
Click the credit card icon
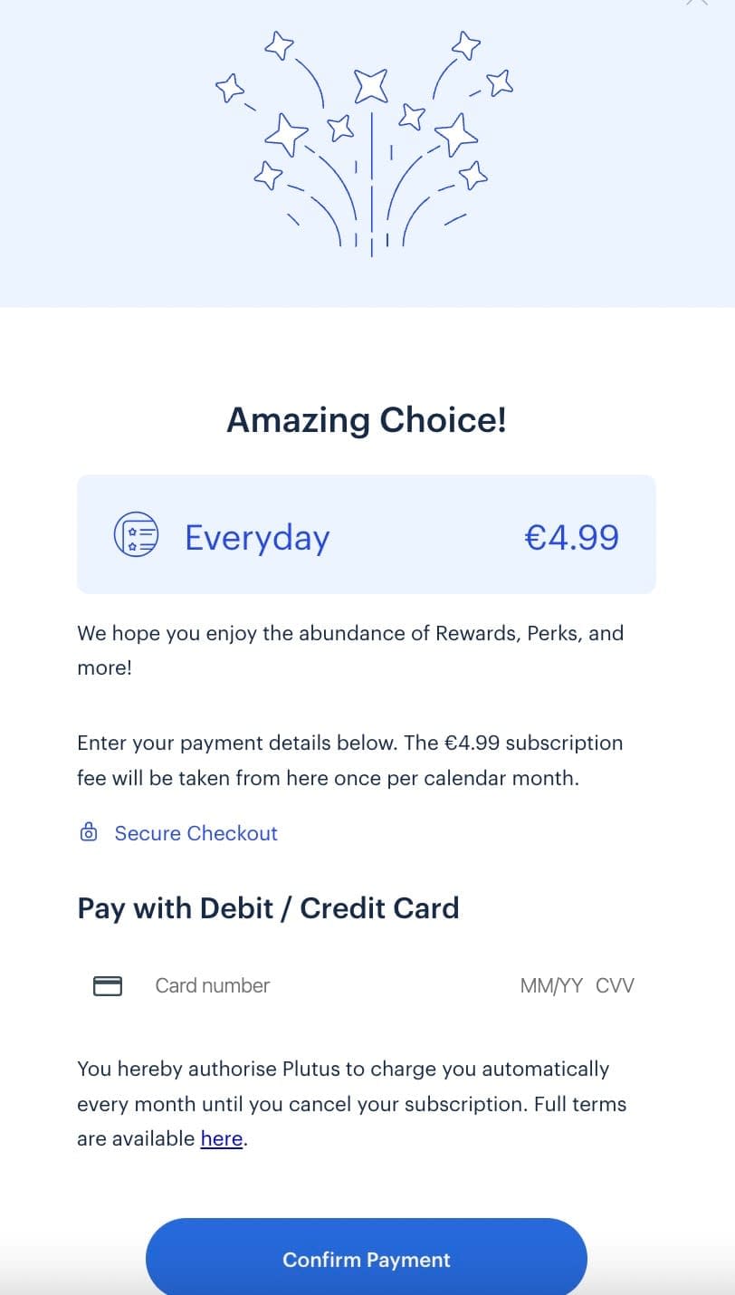tap(108, 985)
